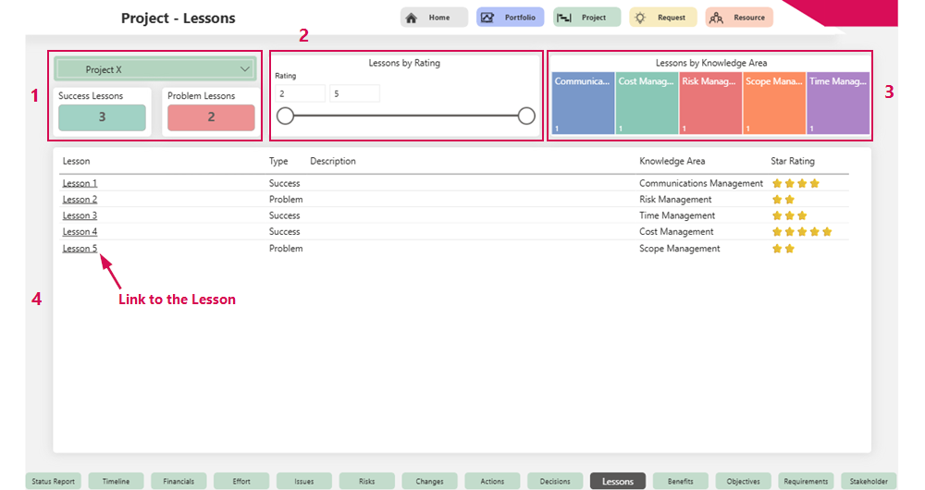Switch to the Status Report tab
The height and width of the screenshot is (490, 925).
point(53,481)
